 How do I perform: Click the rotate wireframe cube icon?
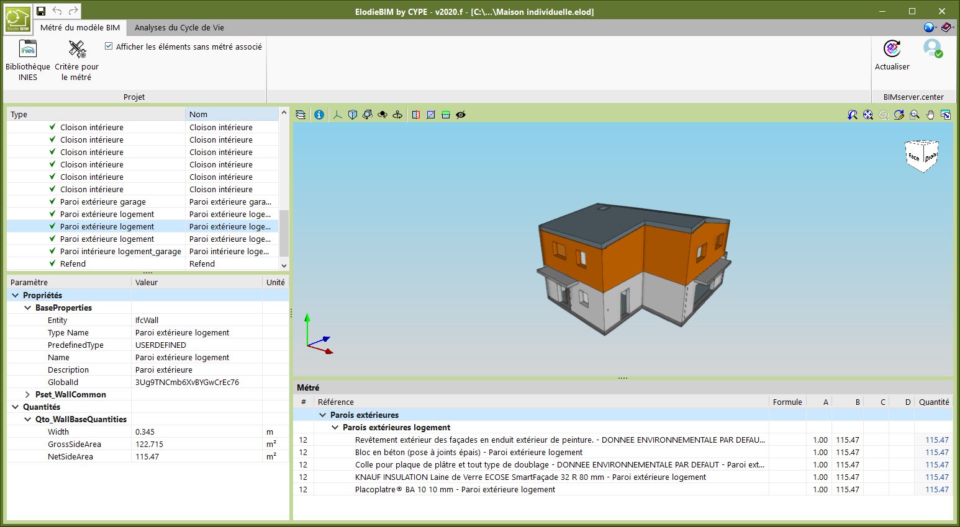[368, 115]
